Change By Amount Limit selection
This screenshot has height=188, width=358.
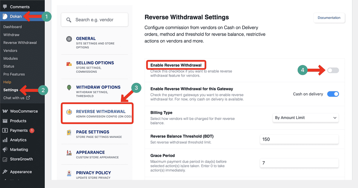[305, 118]
